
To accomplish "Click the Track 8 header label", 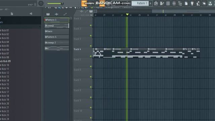I will coord(77,90).
